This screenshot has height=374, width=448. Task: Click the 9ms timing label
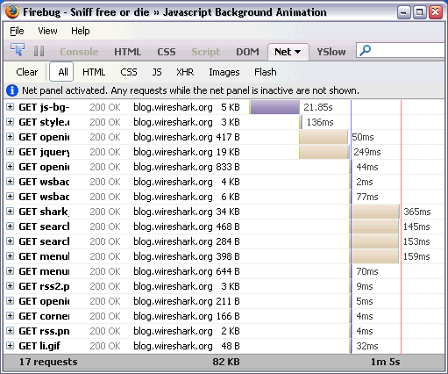[365, 286]
